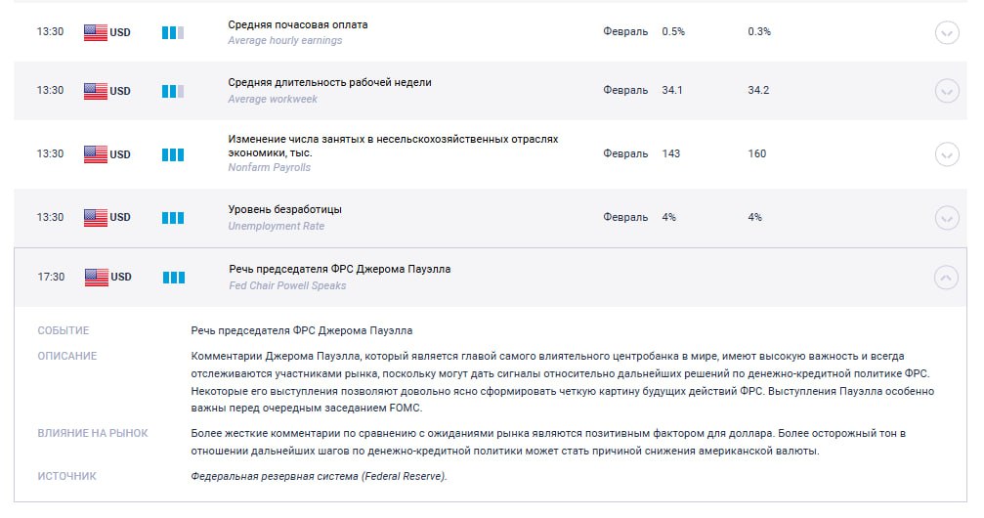
Task: Click the US flag in the Nonfarm Payrolls row
Action: [x=95, y=154]
